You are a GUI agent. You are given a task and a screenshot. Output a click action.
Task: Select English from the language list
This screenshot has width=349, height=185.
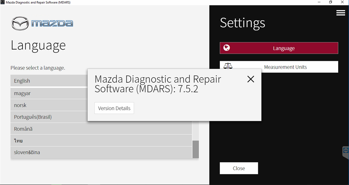click(x=48, y=81)
